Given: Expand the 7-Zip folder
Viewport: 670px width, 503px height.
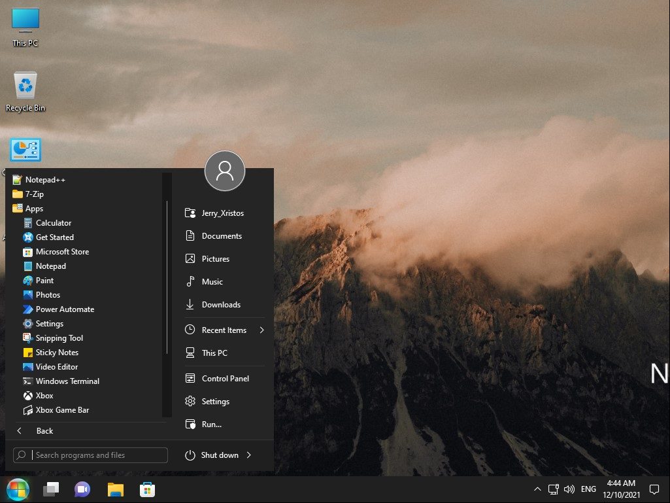Looking at the screenshot, I should point(34,194).
